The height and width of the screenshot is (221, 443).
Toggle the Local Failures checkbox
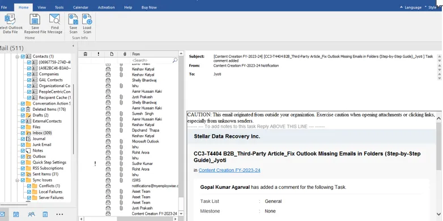pyautogui.click(x=29, y=192)
